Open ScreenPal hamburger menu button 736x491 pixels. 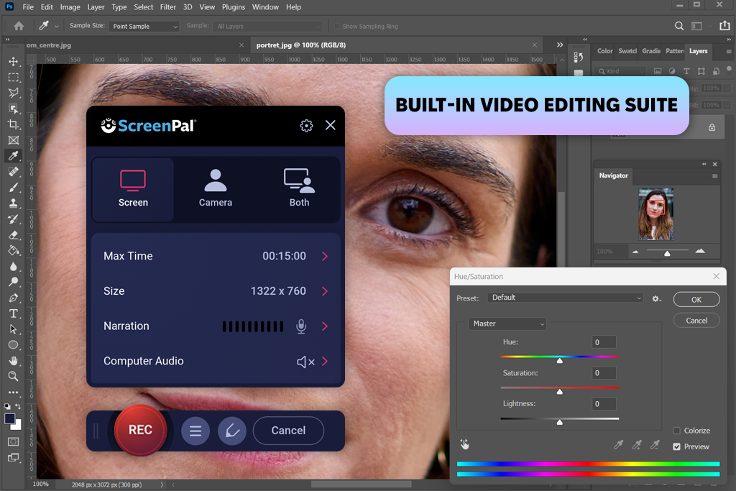[195, 431]
